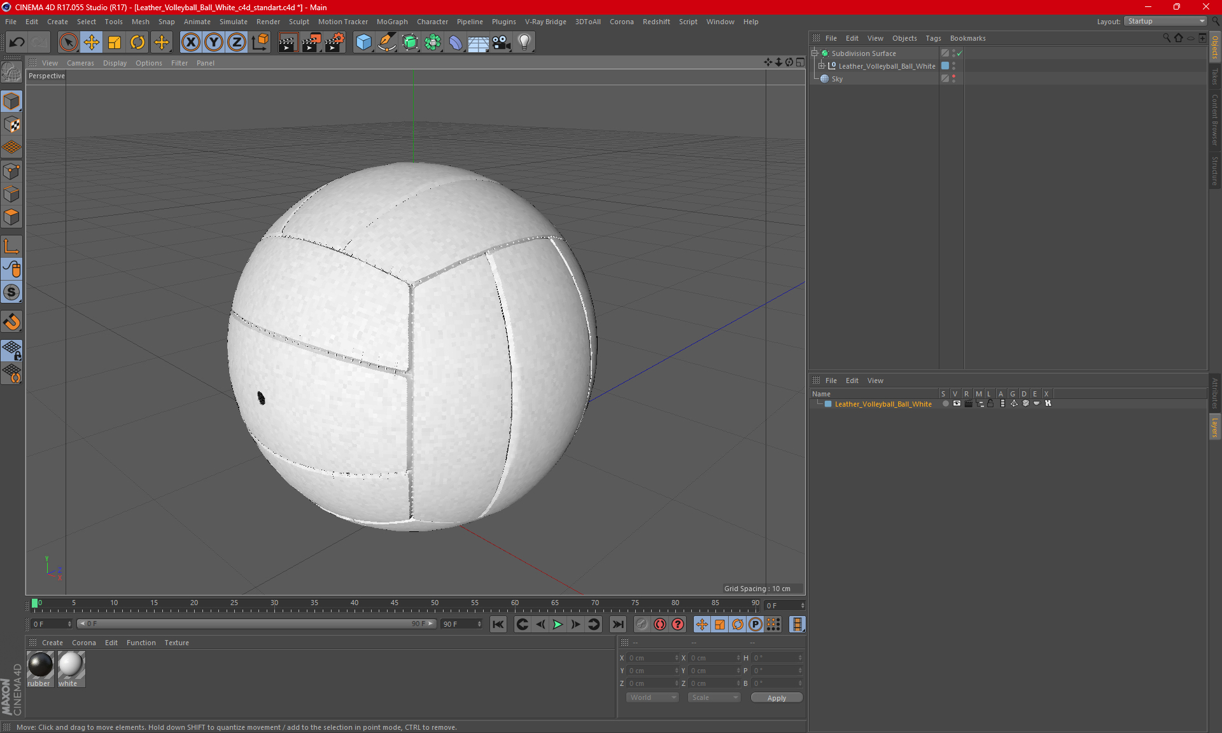Screen dimensions: 1222x733
Task: Click Render to Picture Viewer icon
Action: (x=311, y=42)
